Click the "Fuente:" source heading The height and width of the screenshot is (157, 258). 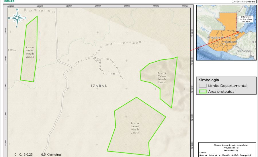203,153
